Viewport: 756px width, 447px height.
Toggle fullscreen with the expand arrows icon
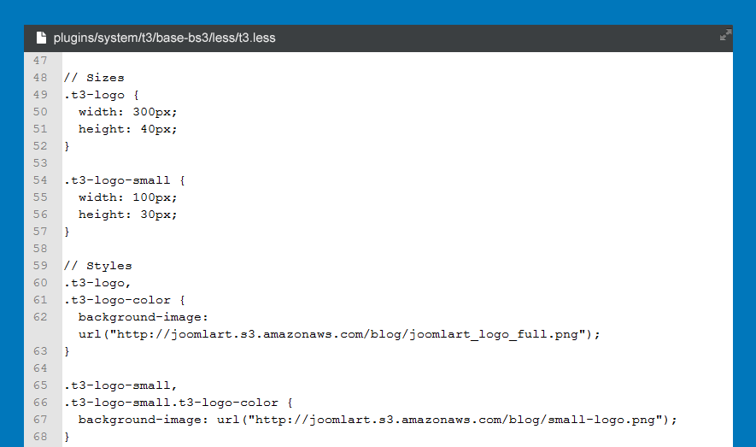coord(725,36)
